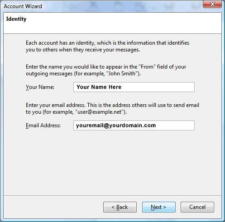Focus the Your Name text field
Image resolution: width=225 pixels, height=222 pixels.
click(x=134, y=87)
